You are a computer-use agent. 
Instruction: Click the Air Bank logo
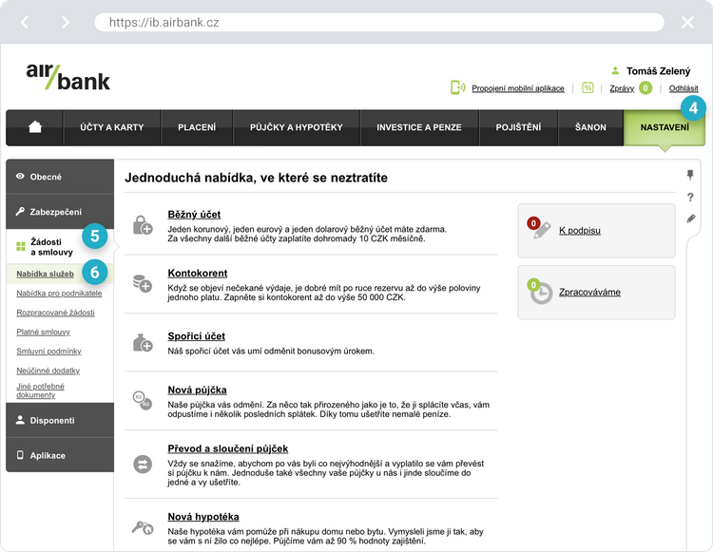click(x=68, y=75)
